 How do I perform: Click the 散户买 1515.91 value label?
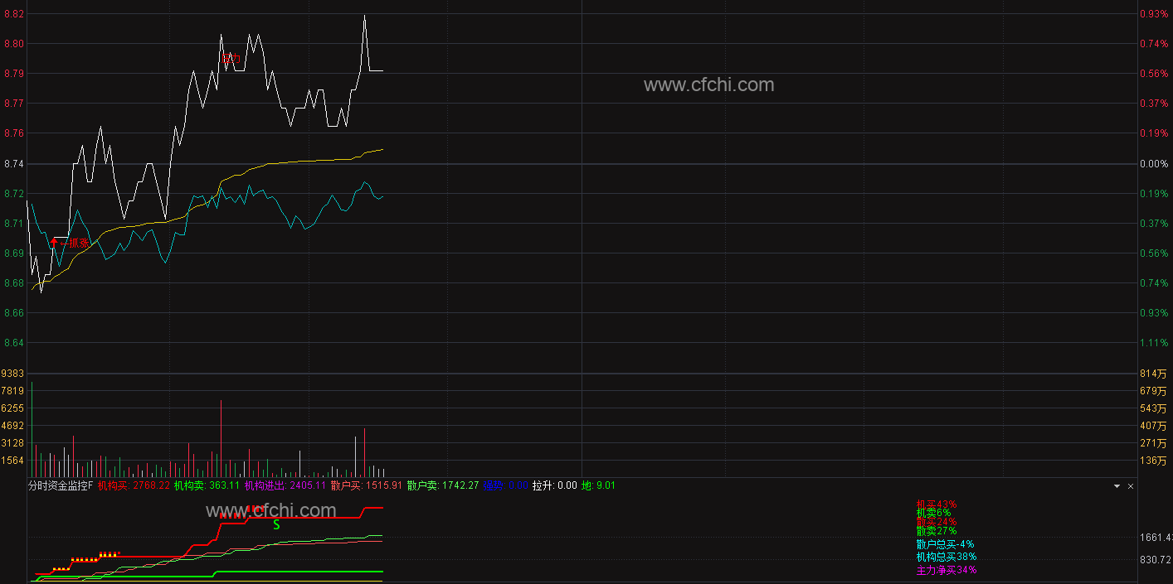[366, 485]
